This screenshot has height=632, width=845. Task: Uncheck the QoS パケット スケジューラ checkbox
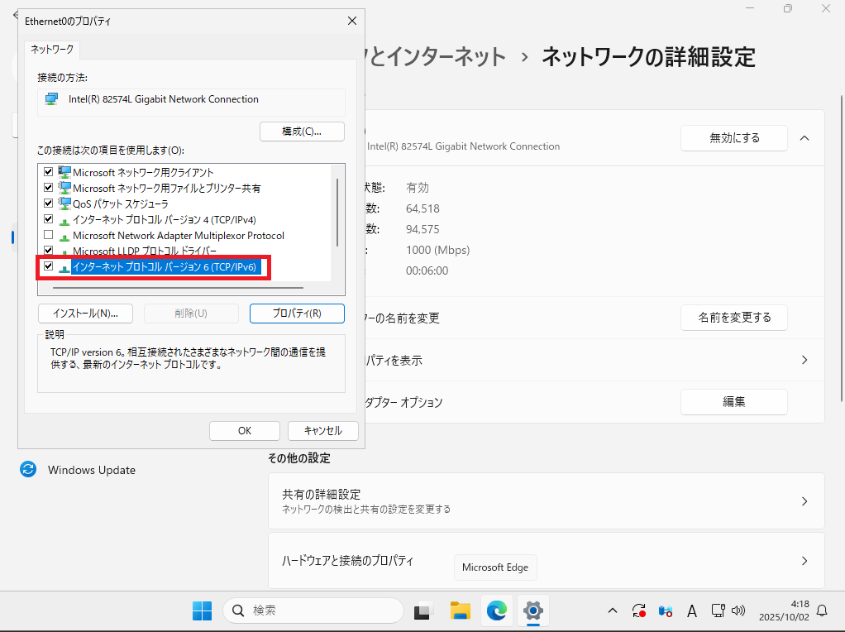click(x=48, y=203)
